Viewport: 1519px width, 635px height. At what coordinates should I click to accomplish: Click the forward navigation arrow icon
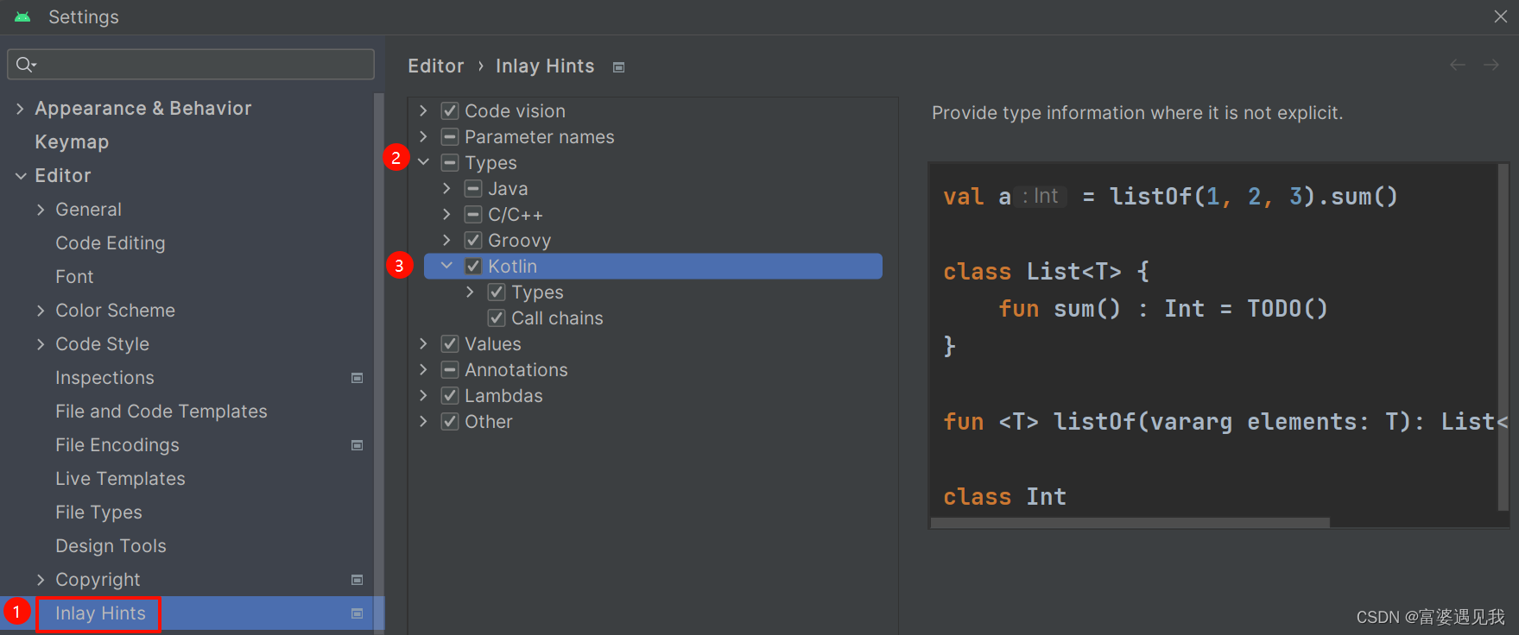tap(1491, 66)
